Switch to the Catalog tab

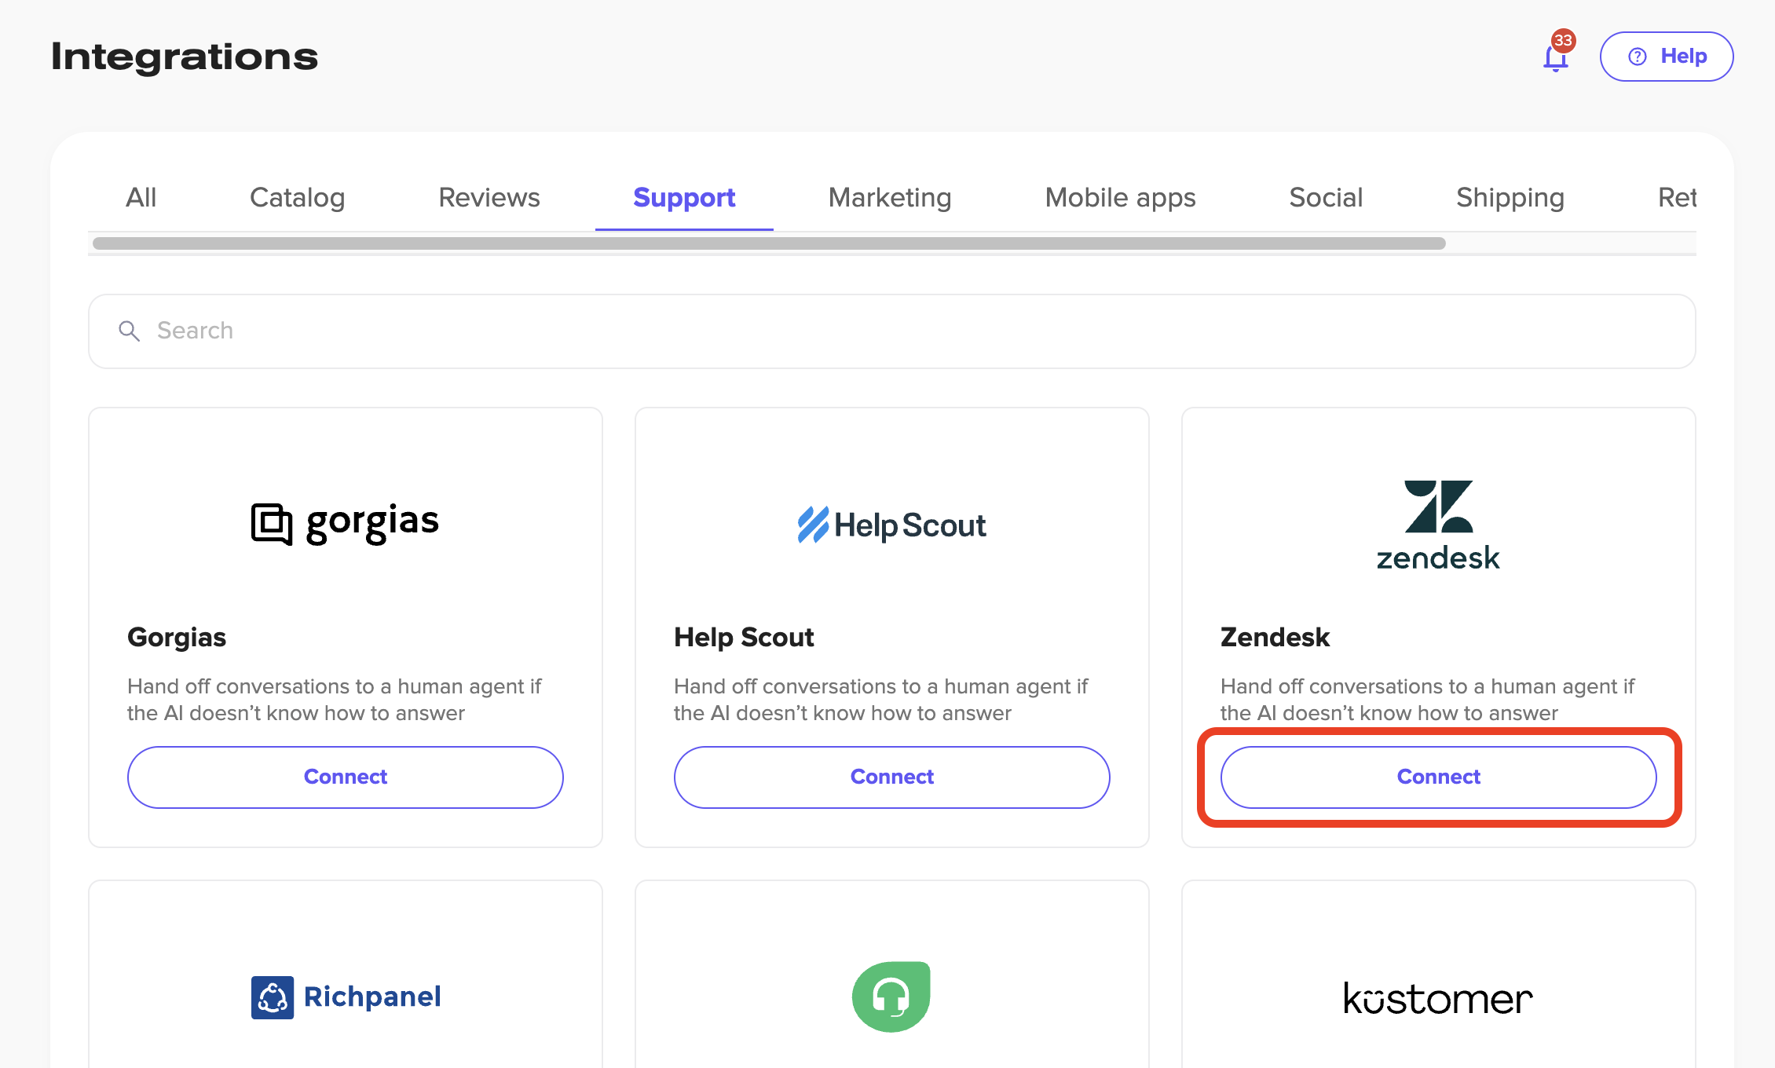298,197
